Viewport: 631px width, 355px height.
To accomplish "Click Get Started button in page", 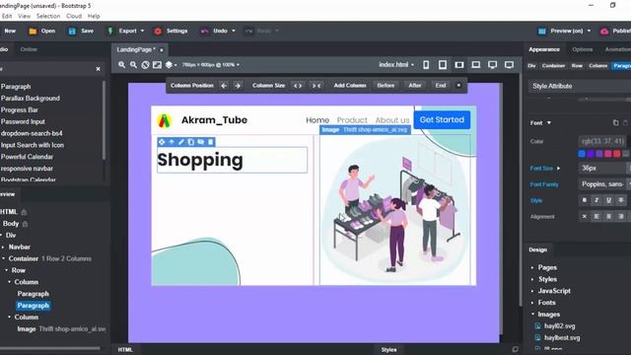I will pos(442,120).
